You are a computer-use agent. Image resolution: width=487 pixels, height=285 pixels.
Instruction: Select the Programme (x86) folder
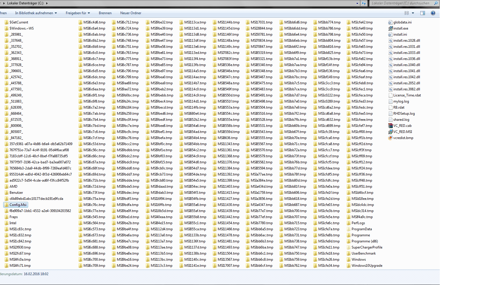(362, 241)
